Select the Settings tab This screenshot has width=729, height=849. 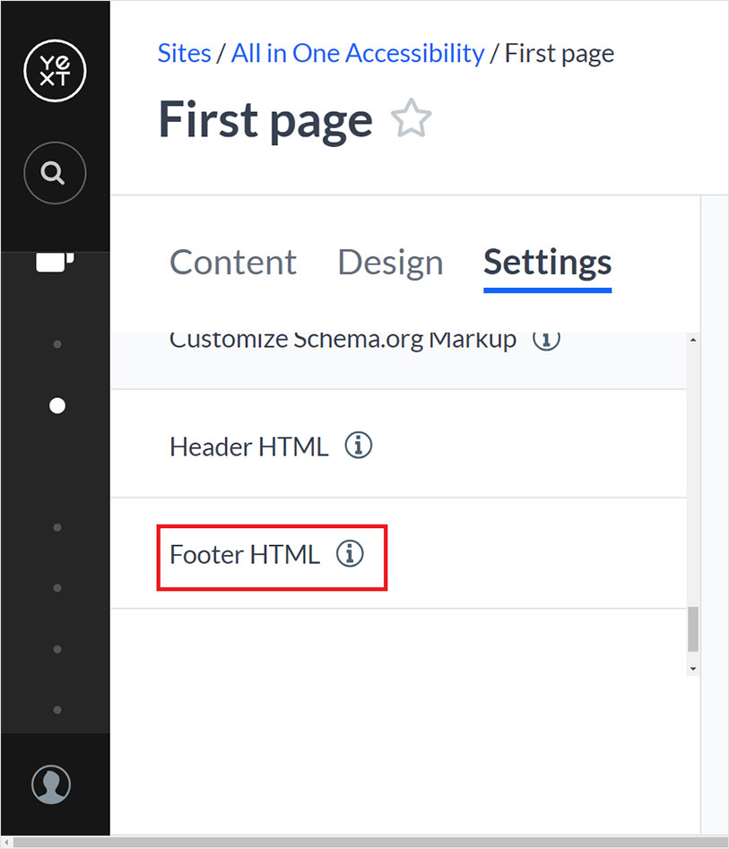point(547,263)
